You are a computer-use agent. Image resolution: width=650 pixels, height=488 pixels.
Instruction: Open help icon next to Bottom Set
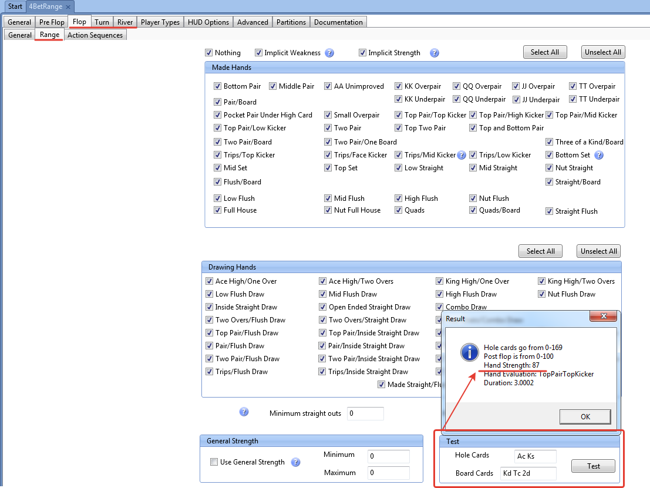599,155
